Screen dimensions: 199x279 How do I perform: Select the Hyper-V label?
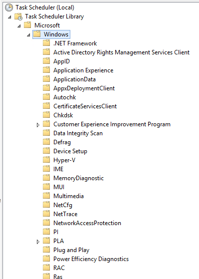[x=64, y=160]
